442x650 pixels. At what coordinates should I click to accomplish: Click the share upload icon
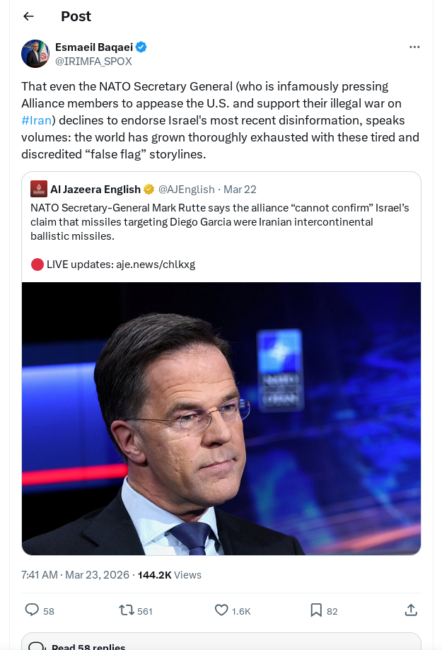pyautogui.click(x=411, y=610)
